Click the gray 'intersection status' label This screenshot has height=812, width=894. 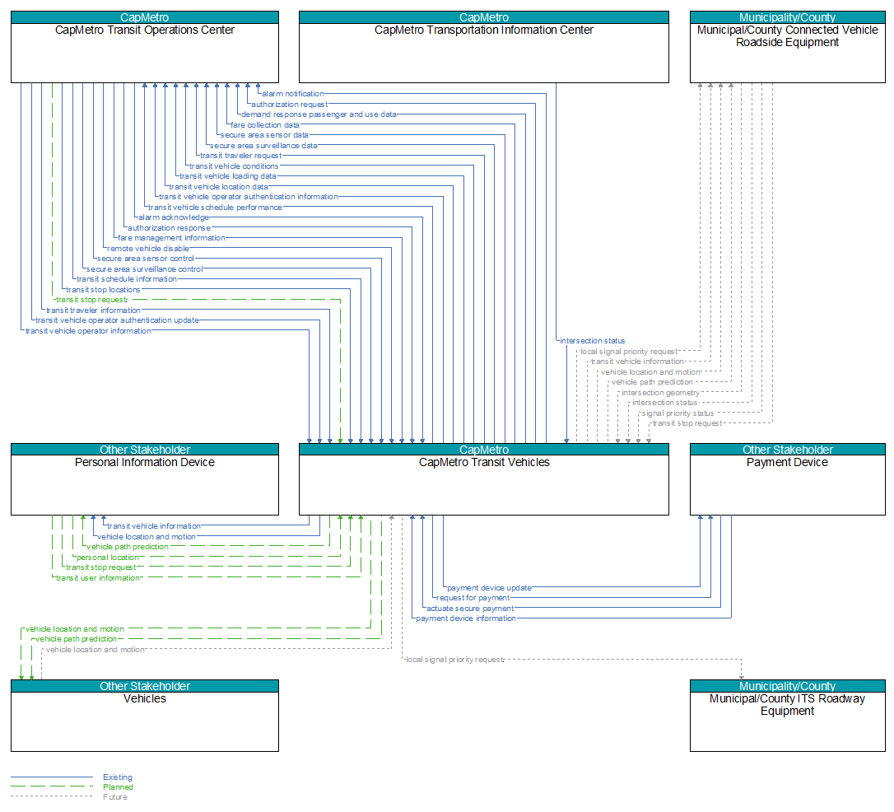pos(665,403)
